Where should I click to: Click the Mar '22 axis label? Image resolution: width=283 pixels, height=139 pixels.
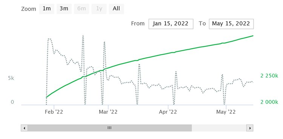coord(108,112)
